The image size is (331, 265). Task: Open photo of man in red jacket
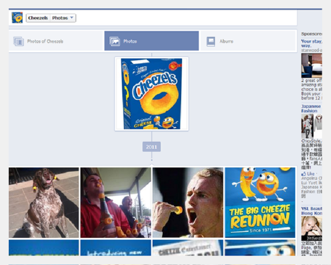coord(116,202)
